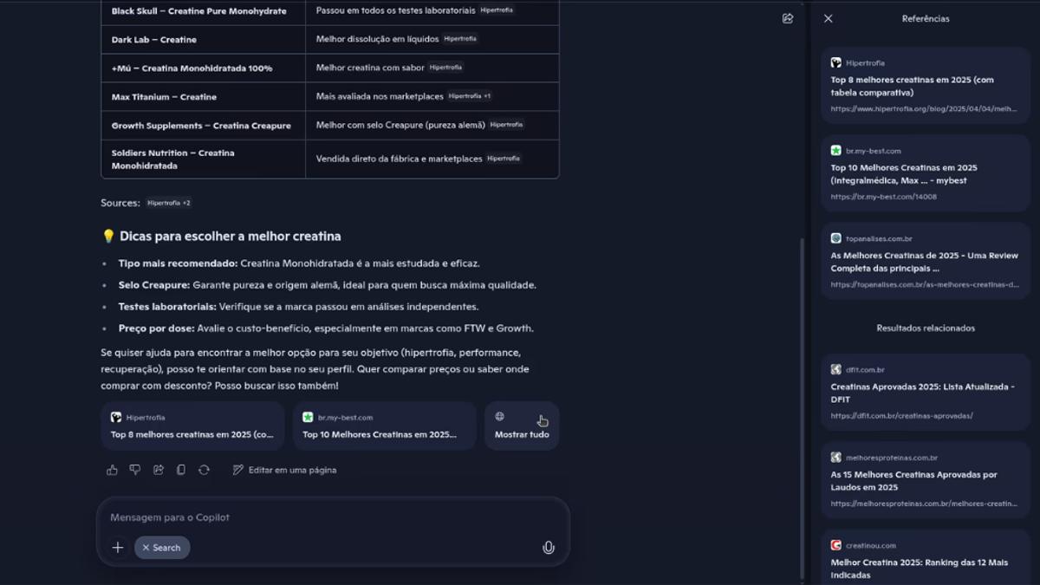Focus the Mensagem para o Copilot field
Viewport: 1040px width, 585px height.
click(x=333, y=517)
